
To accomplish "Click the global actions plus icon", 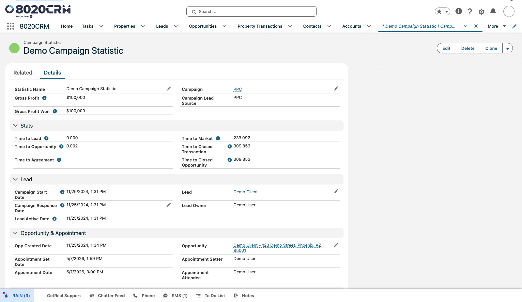I will [459, 11].
